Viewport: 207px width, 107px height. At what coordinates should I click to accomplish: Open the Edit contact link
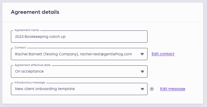click(x=163, y=54)
